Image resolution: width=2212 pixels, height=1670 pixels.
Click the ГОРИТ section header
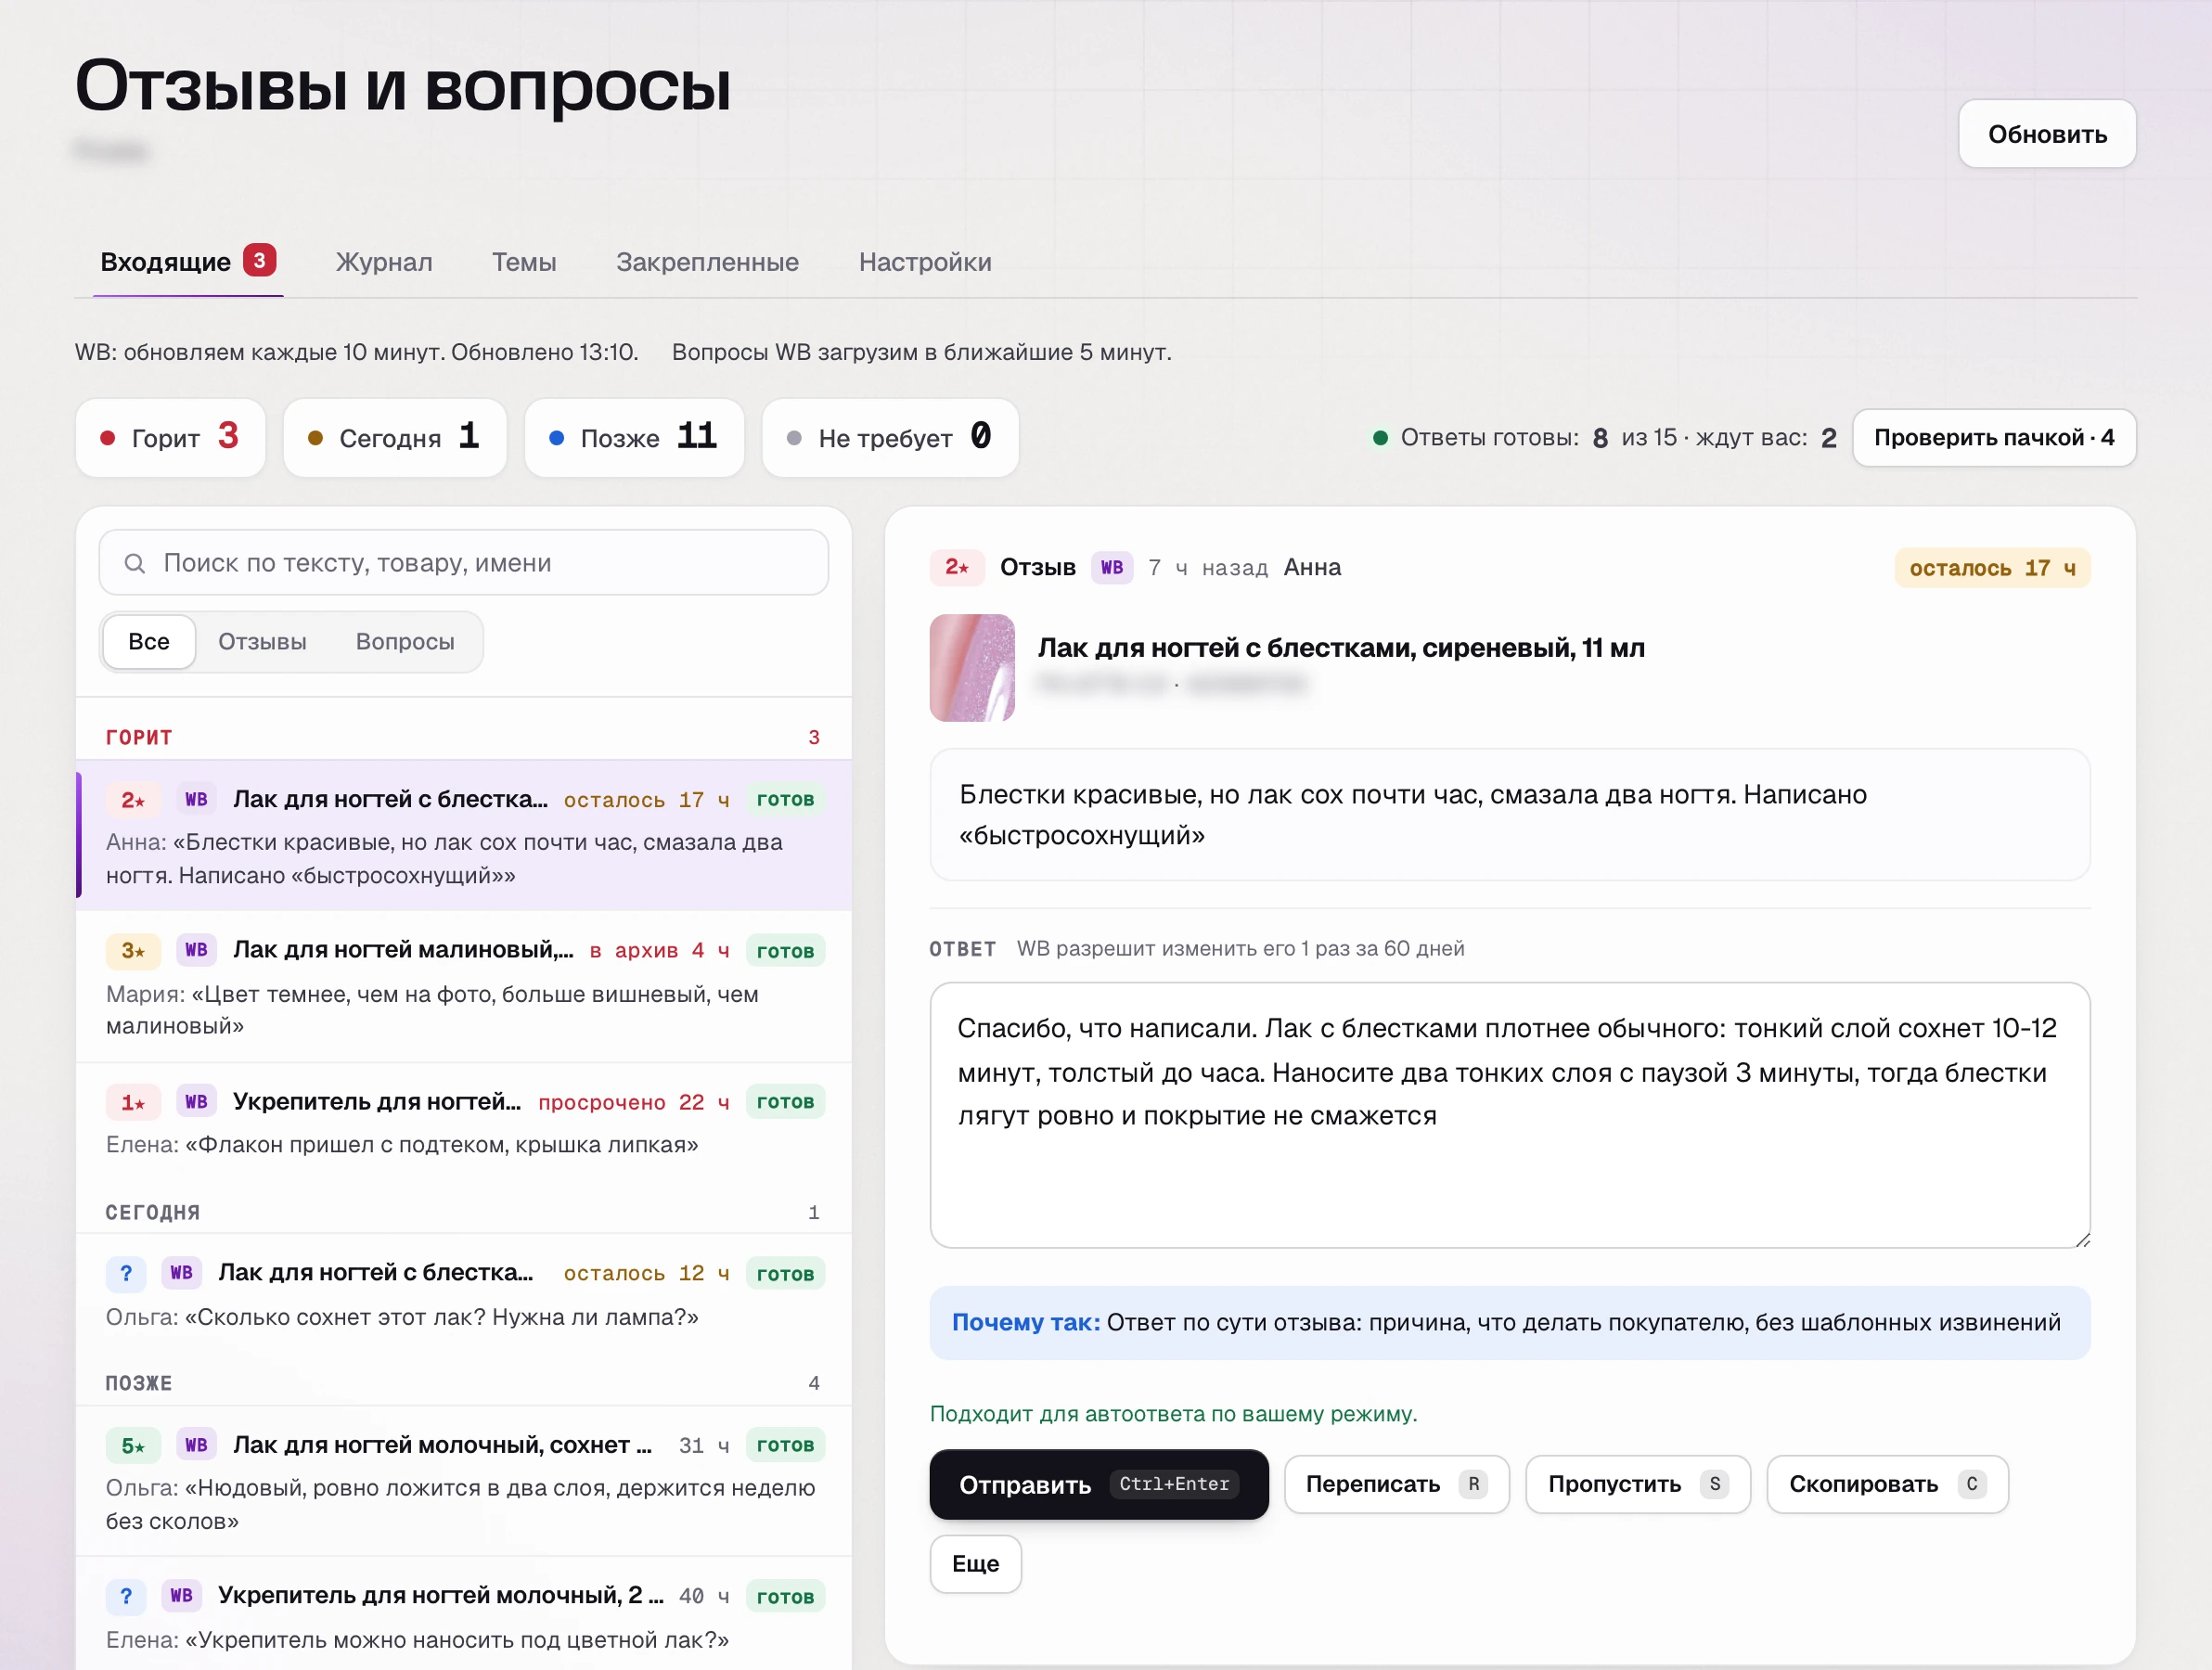[x=139, y=738]
